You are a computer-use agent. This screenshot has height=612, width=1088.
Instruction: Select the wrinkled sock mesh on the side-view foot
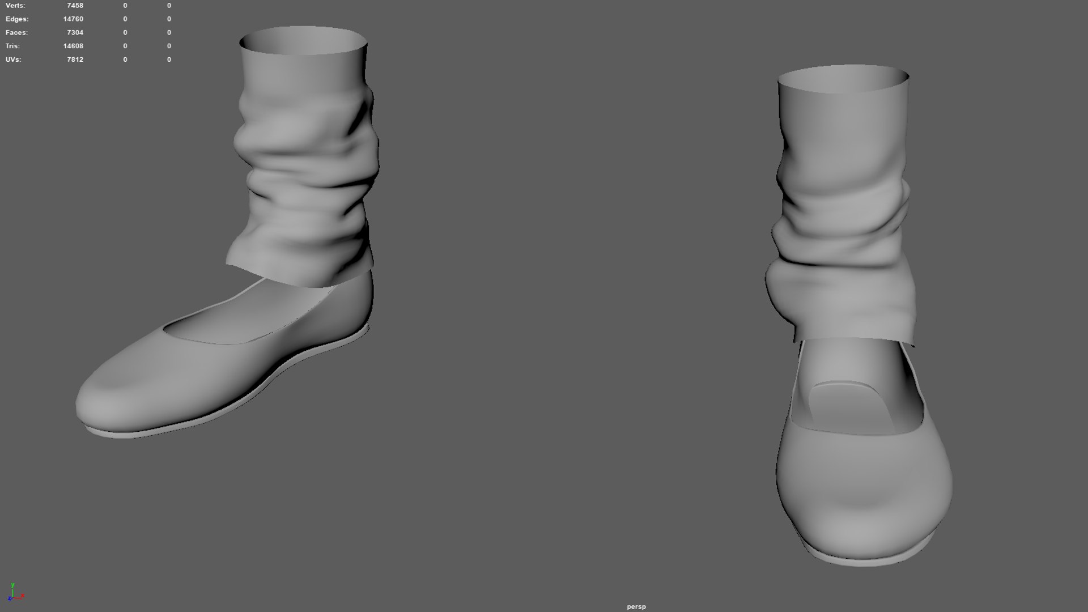(306, 170)
